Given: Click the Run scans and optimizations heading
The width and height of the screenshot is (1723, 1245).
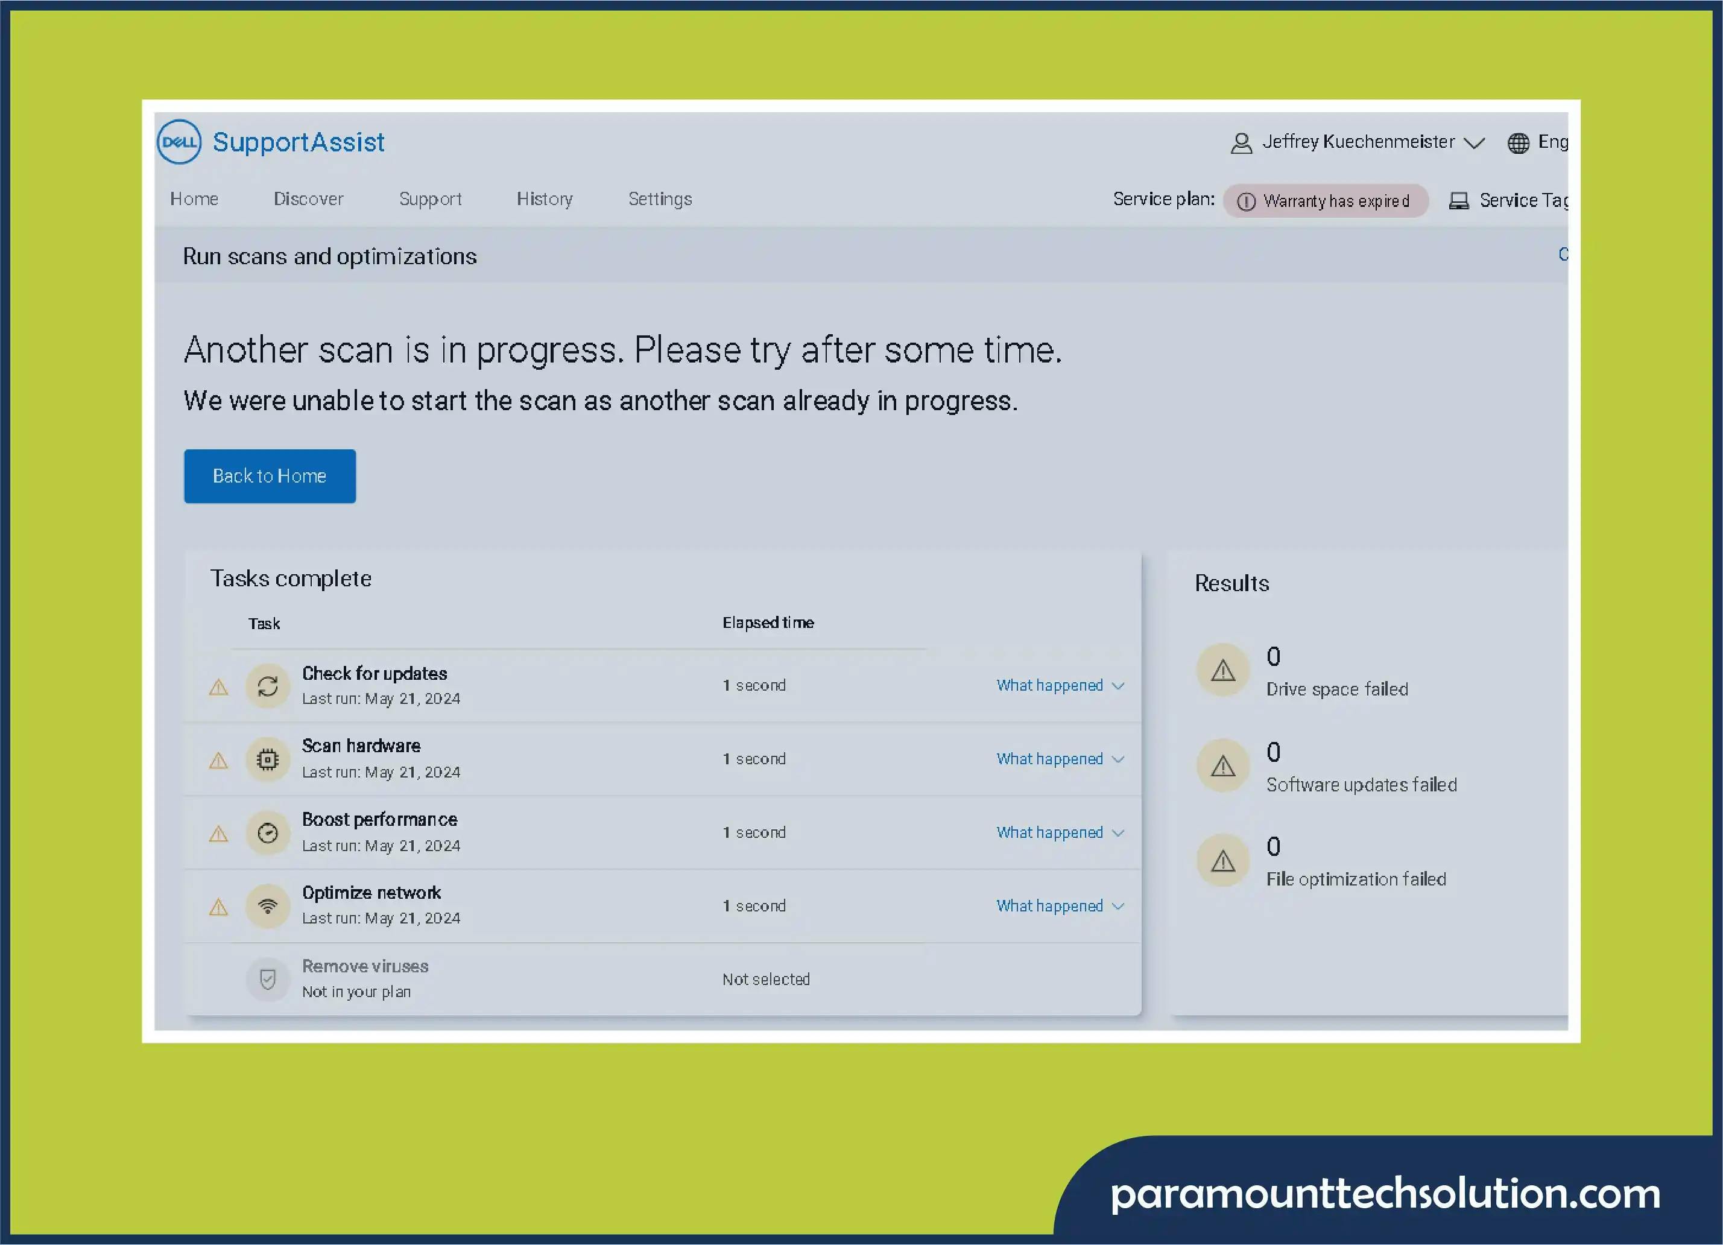Looking at the screenshot, I should pyautogui.click(x=330, y=257).
